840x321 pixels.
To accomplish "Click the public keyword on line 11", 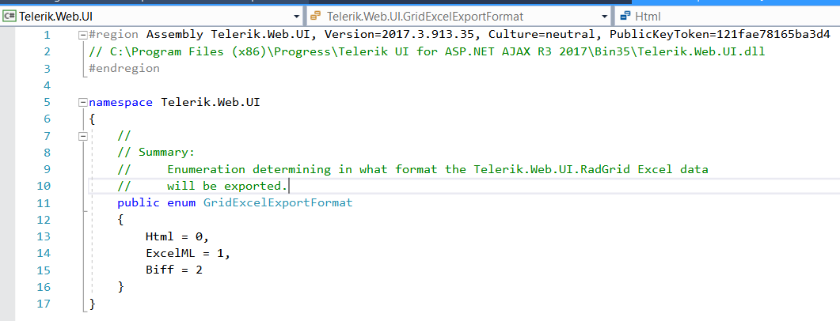I will [139, 203].
